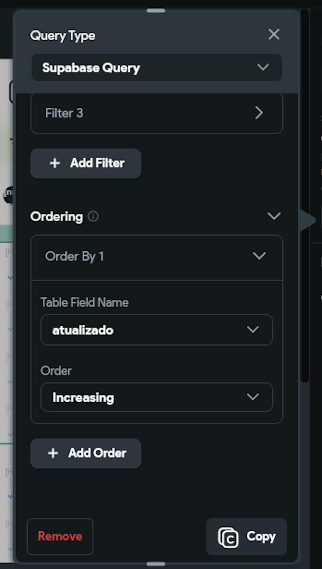Viewport: 322px width, 569px height.
Task: Click the top drag handle of the panel
Action: point(156,11)
